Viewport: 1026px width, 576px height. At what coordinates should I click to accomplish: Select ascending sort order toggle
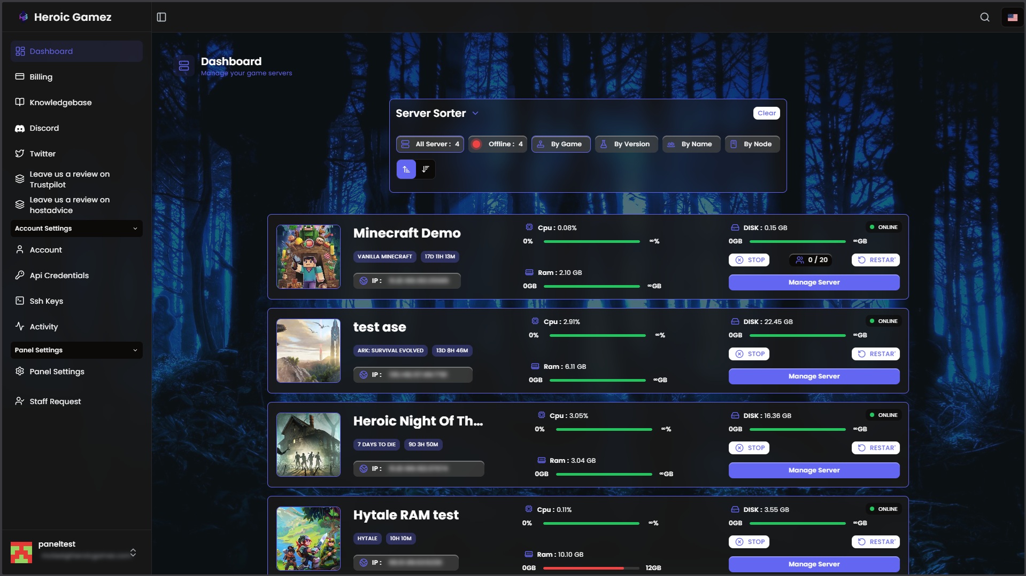(x=406, y=169)
